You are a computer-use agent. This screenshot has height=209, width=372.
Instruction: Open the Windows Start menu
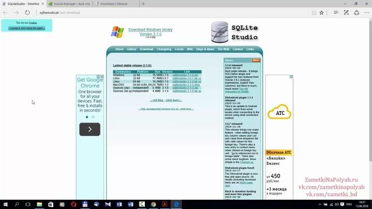point(5,204)
